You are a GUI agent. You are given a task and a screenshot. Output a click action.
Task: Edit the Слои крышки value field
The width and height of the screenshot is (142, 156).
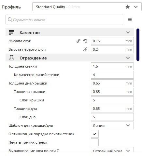pos(112,100)
